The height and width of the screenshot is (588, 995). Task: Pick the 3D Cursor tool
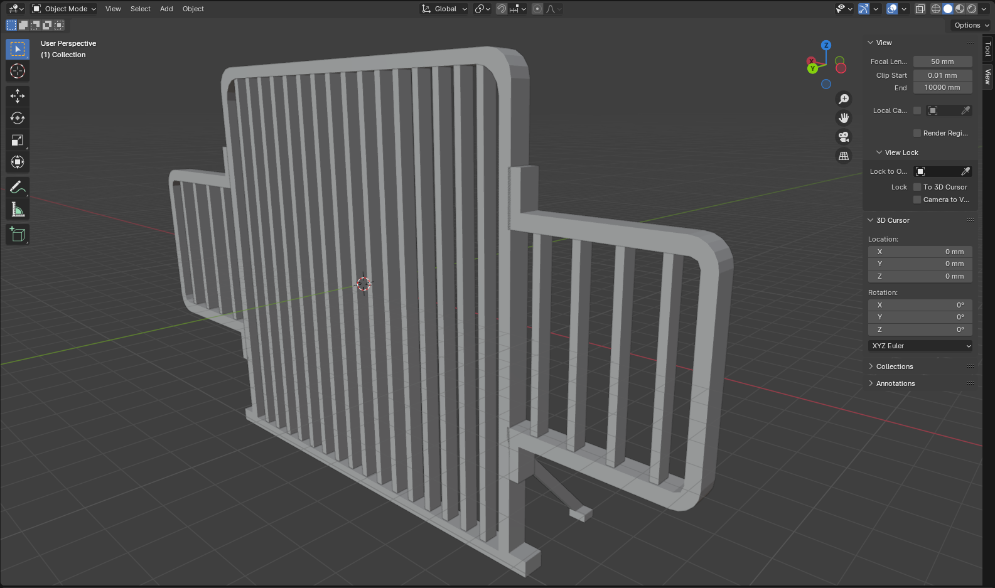pyautogui.click(x=18, y=71)
